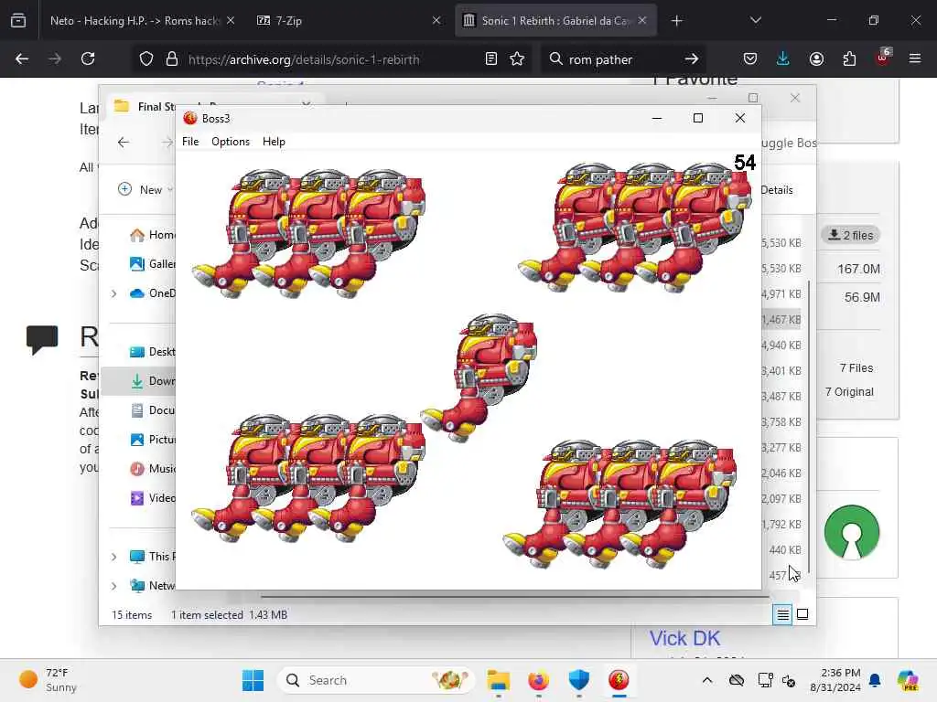Click the Details button in Explorer
The width and height of the screenshot is (937, 702).
pos(777,190)
